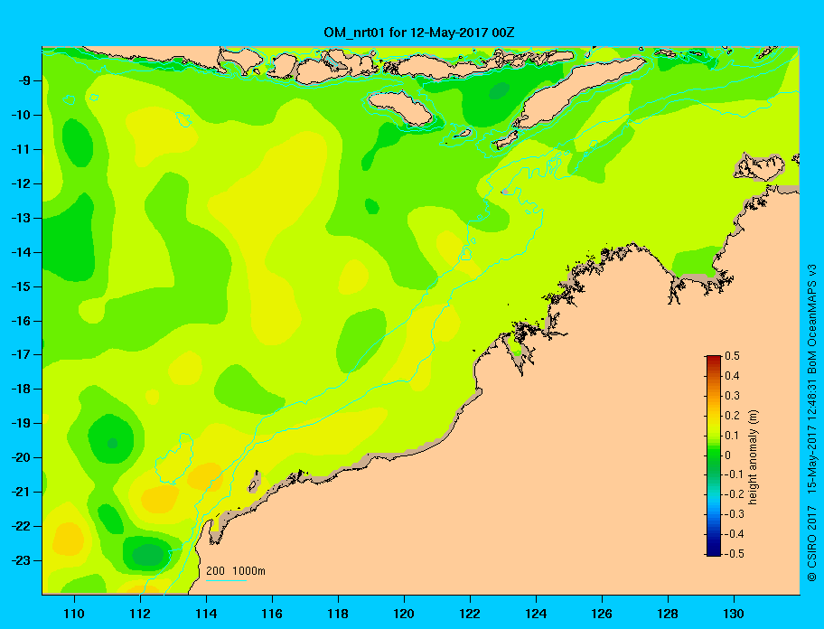Click latitude label "-11" on the y-axis
824x629 pixels.
tap(20, 150)
